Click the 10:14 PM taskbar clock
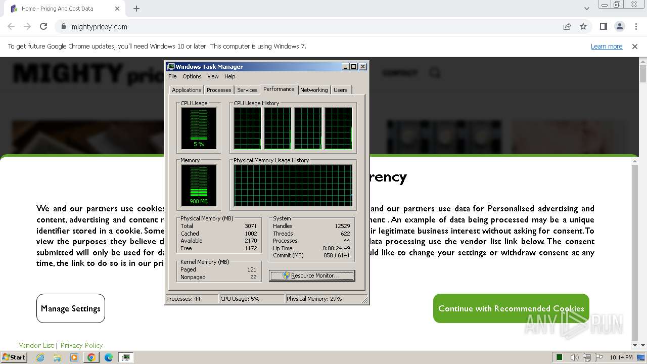Screen dimensions: 647x364 tap(621, 357)
